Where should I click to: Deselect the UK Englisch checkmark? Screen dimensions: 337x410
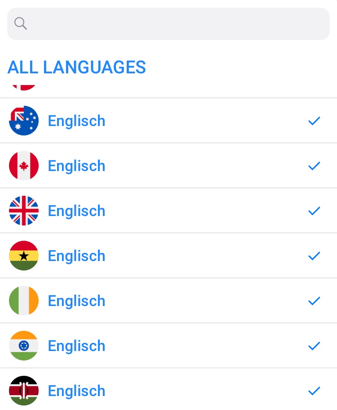(314, 211)
